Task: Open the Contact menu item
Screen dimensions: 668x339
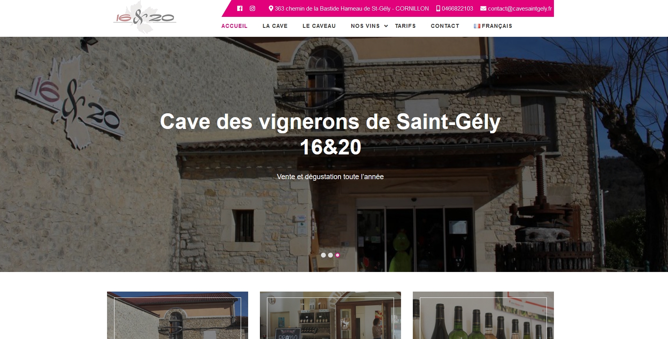Action: pyautogui.click(x=445, y=26)
